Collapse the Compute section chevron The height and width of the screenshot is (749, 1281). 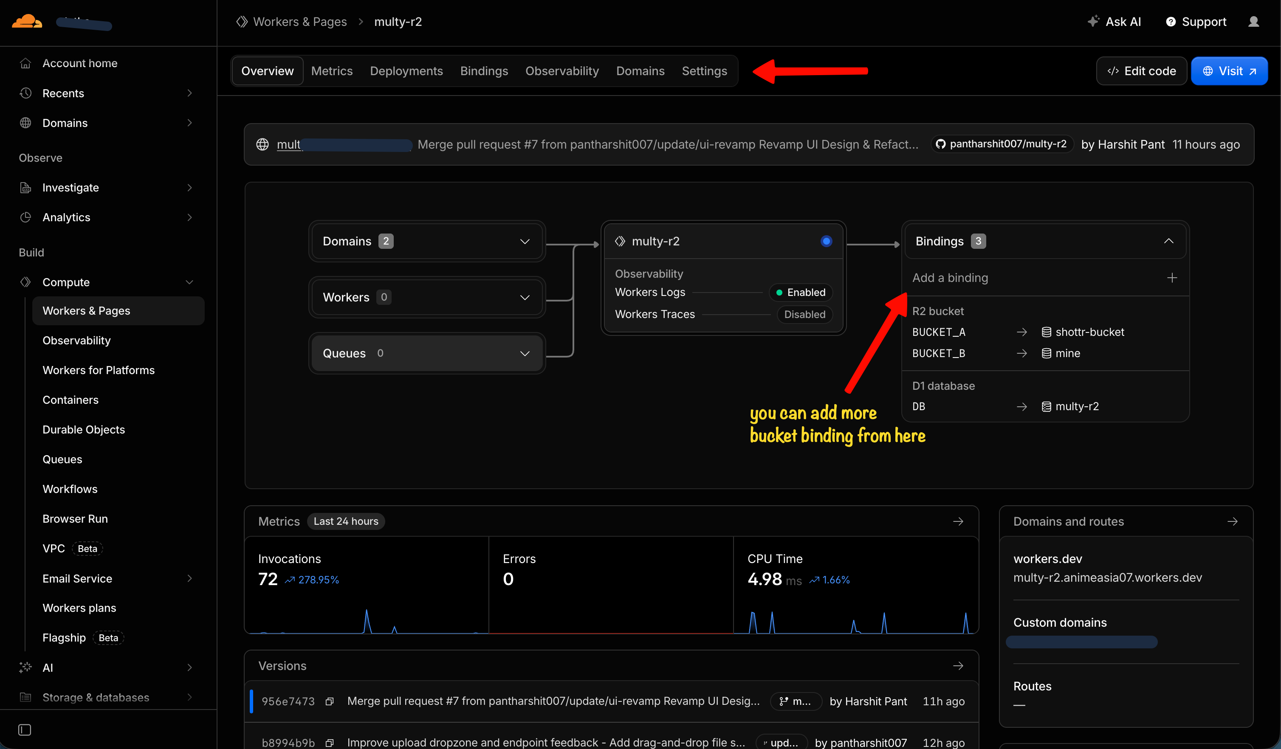coord(189,282)
